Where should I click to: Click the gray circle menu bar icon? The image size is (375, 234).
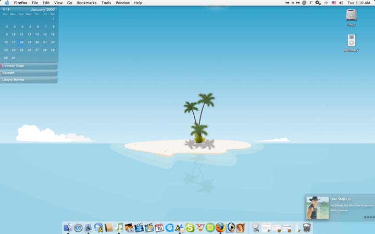304,3
